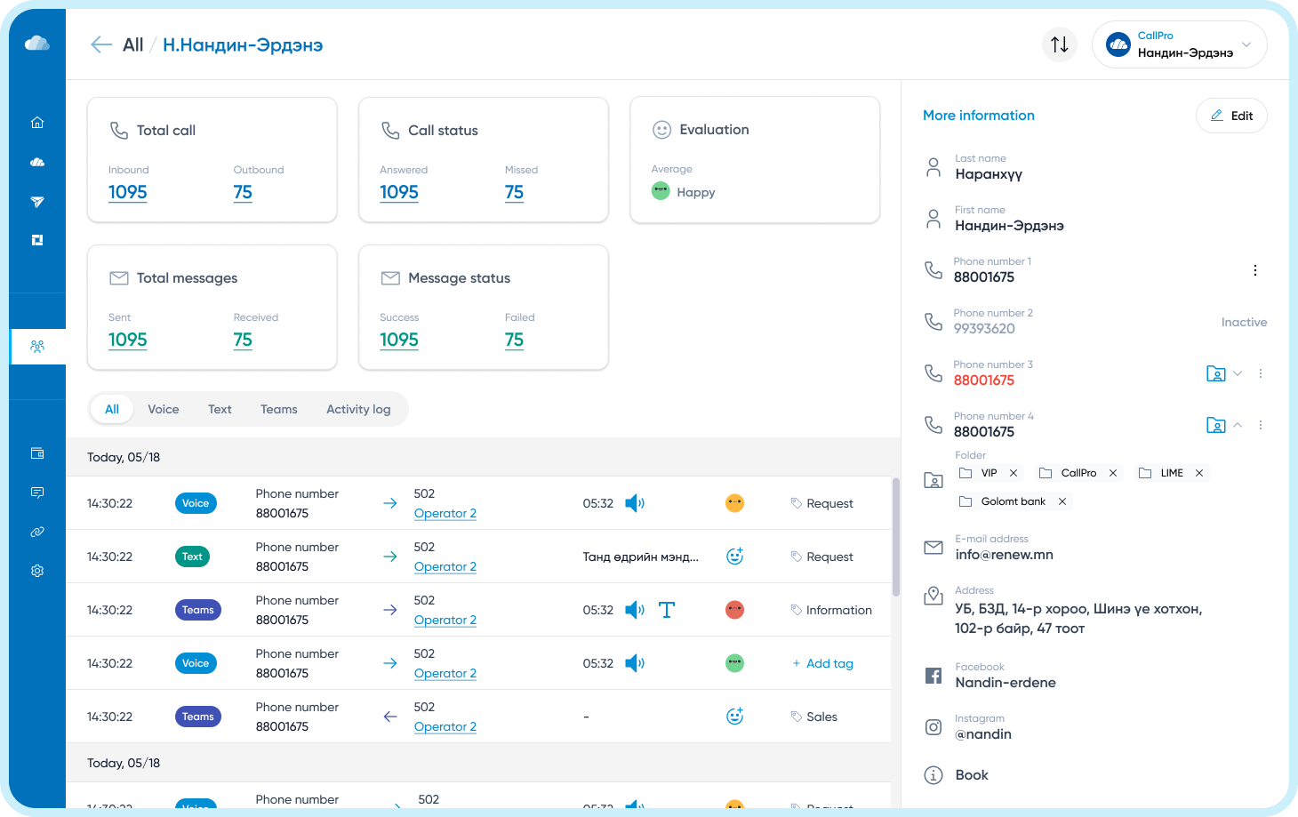Open three-dot menu for Phone number 3
Screen dimensions: 1298x817
point(1261,373)
